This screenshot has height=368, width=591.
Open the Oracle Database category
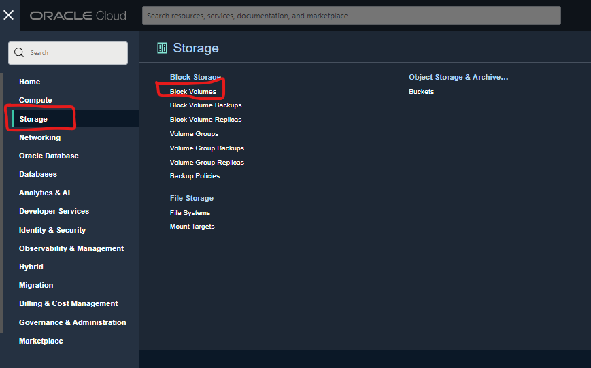[49, 156]
